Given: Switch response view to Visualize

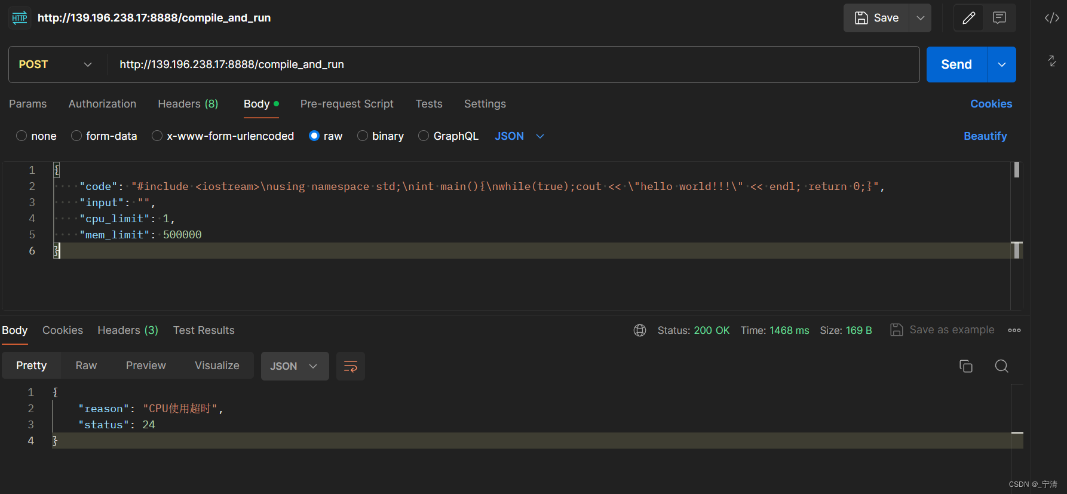Looking at the screenshot, I should (217, 366).
